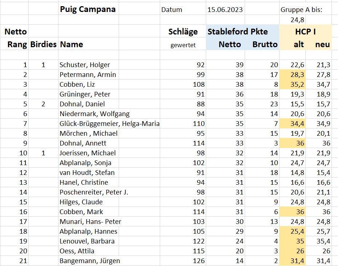
Task: Select Cobben, Liz HCP neu value 34,7
Action: [323, 85]
